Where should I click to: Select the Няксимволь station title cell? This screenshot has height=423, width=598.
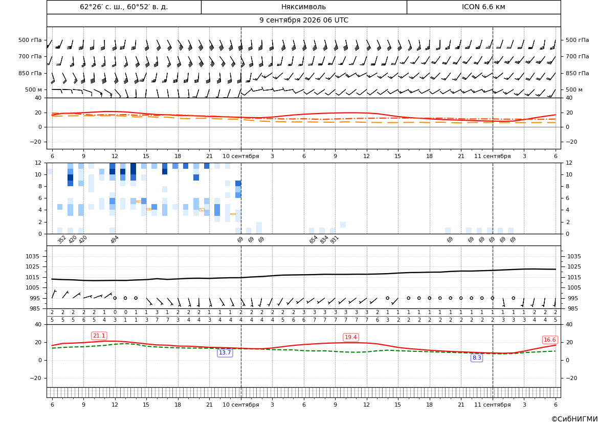tap(303, 7)
